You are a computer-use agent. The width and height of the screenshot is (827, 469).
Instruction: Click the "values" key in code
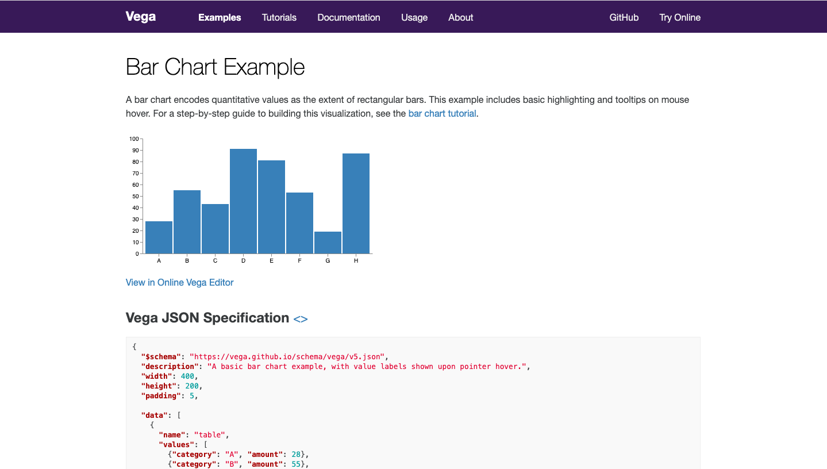(176, 444)
